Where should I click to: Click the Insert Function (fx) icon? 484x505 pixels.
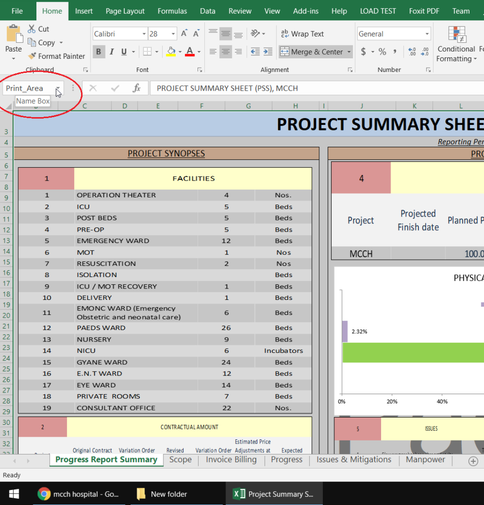click(x=137, y=88)
